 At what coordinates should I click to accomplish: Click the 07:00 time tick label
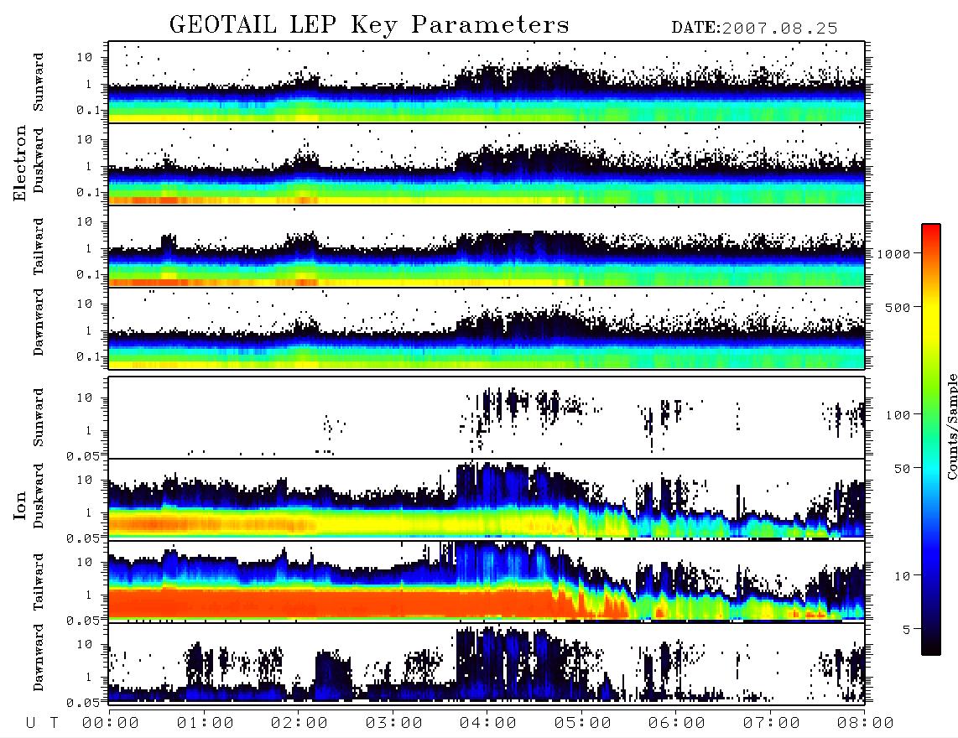772,723
